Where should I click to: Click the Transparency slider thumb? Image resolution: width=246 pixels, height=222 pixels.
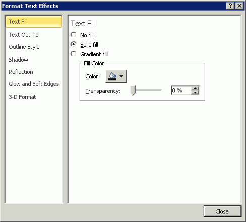click(x=133, y=90)
